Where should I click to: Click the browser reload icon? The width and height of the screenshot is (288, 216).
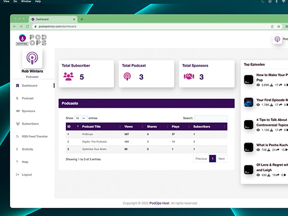point(27,26)
